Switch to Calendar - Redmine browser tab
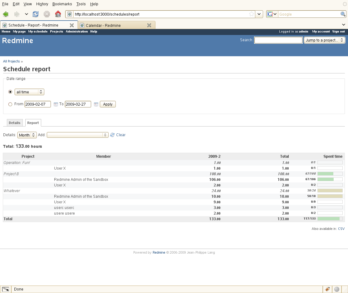Viewport: 348px width, 293px height. pos(116,25)
